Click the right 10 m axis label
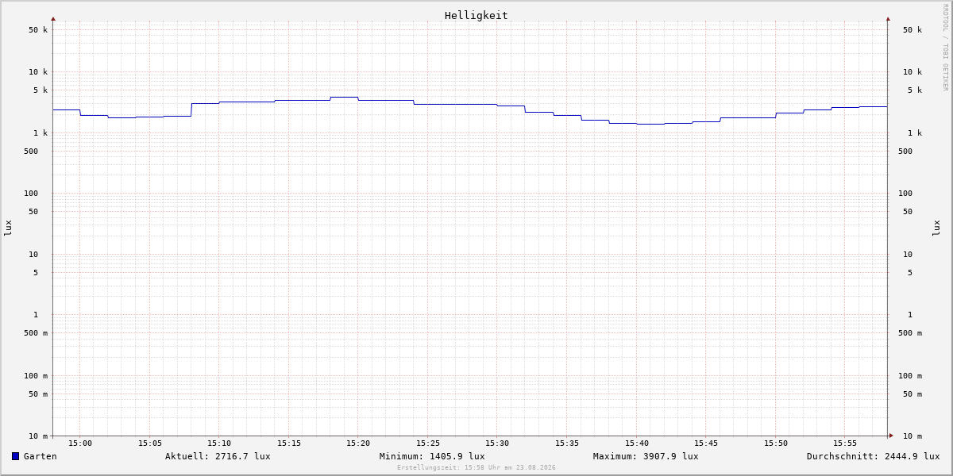The image size is (953, 476). (x=912, y=436)
